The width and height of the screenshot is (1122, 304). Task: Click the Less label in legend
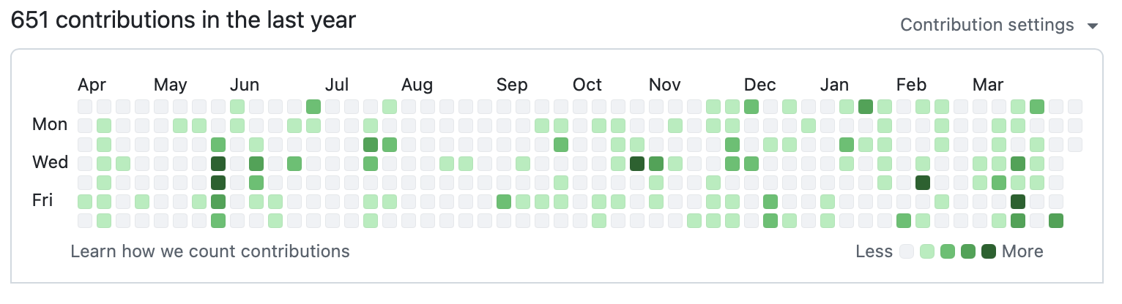point(874,252)
